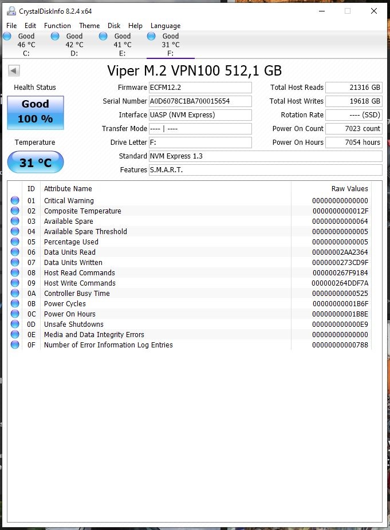Screen dimensions: 390x530
Task: Select the Unsafe Shutdowns attribute name
Action: pos(74,324)
